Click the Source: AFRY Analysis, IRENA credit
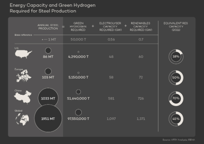The width and height of the screenshot is (204, 144). point(179,140)
